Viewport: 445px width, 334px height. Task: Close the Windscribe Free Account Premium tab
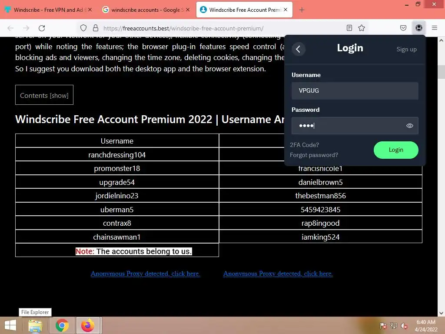[286, 10]
